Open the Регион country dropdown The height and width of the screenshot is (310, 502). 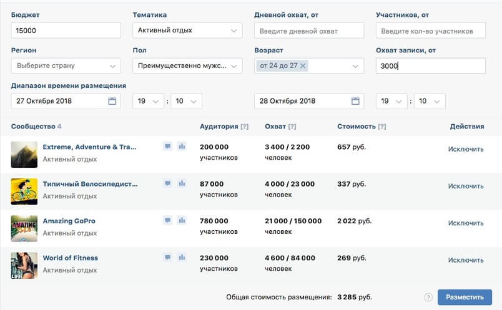coord(66,66)
